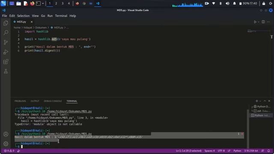Run the Python file with play button
Screen dimensions: 274x154
click(x=255, y=22)
